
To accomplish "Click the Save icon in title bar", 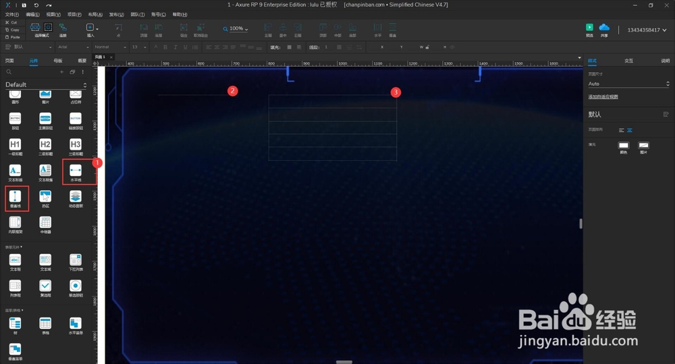I will point(24,5).
